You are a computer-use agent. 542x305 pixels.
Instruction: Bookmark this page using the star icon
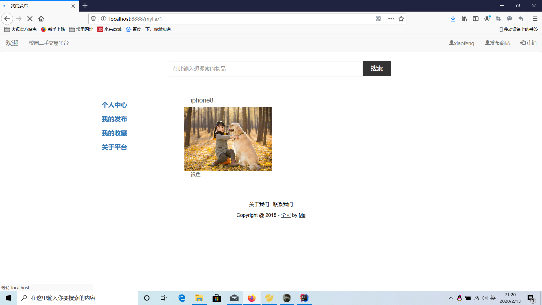[401, 19]
